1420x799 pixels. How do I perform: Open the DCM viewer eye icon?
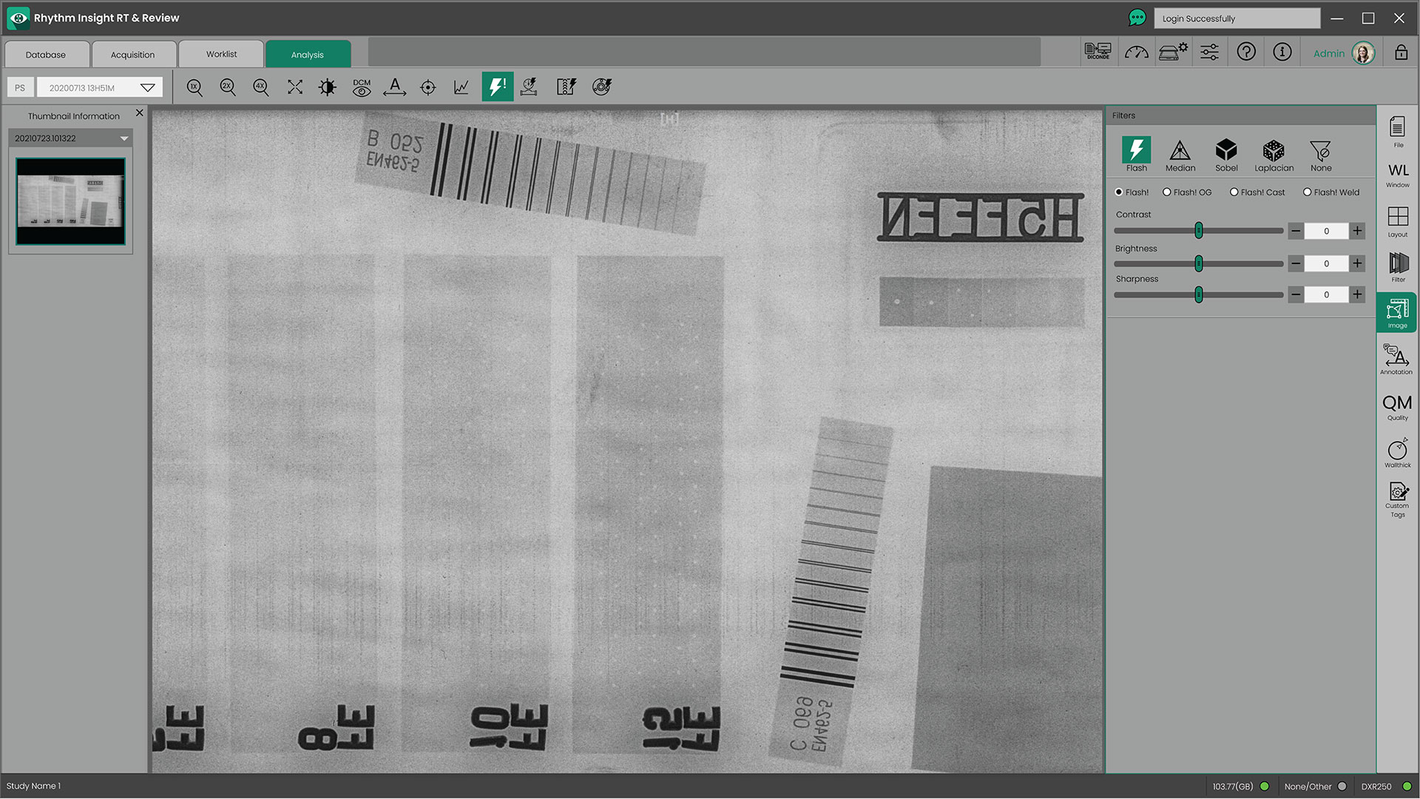(362, 87)
